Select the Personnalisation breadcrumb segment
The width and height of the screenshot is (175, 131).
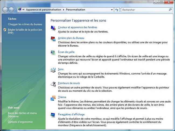tap(75, 10)
